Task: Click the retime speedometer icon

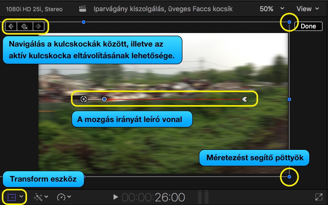Action: pos(61,197)
